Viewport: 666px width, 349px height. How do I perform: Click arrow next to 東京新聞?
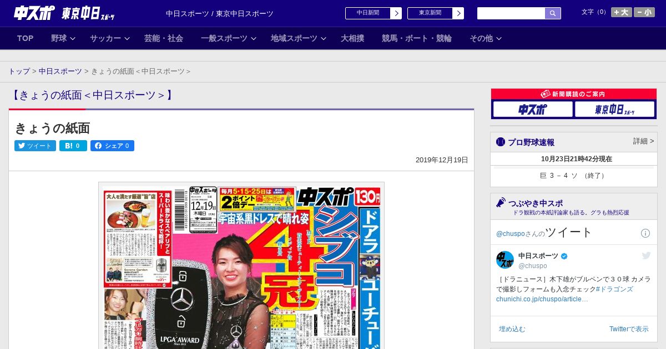point(458,13)
